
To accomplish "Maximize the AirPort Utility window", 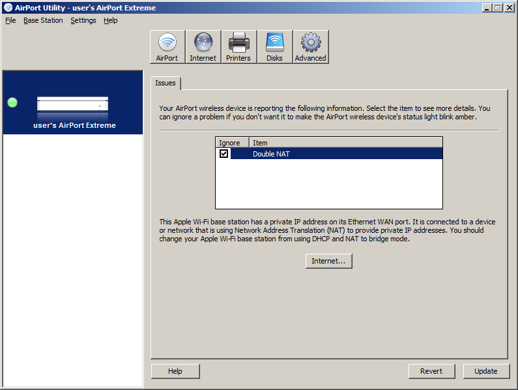I will (x=498, y=8).
